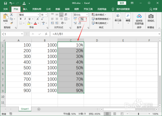Click the phonetic guide wén icon
The image size is (162, 116).
click(x=43, y=23)
